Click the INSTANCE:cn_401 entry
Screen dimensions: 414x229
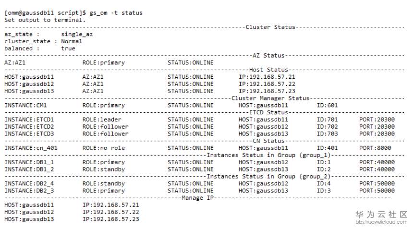[x=31, y=148]
